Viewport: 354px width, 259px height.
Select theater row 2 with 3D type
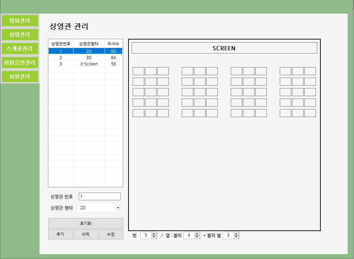(x=85, y=57)
